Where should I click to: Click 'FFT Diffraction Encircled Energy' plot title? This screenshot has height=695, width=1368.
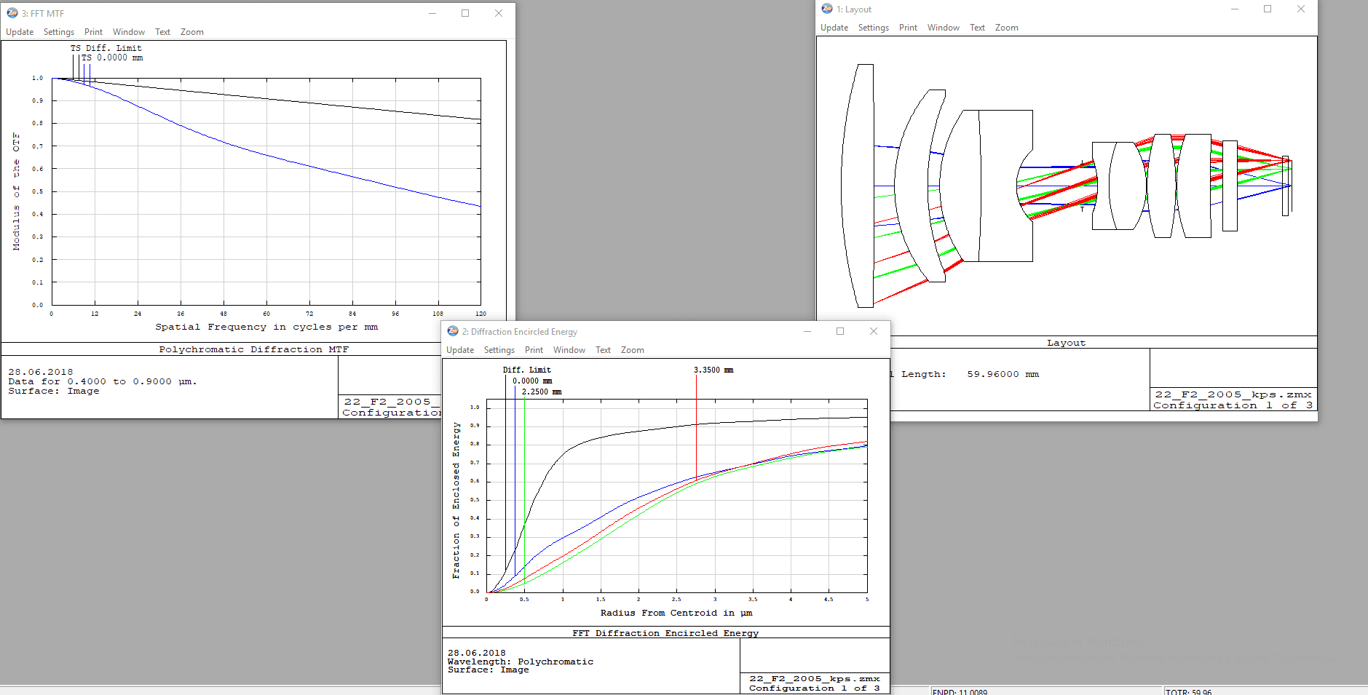pos(665,633)
